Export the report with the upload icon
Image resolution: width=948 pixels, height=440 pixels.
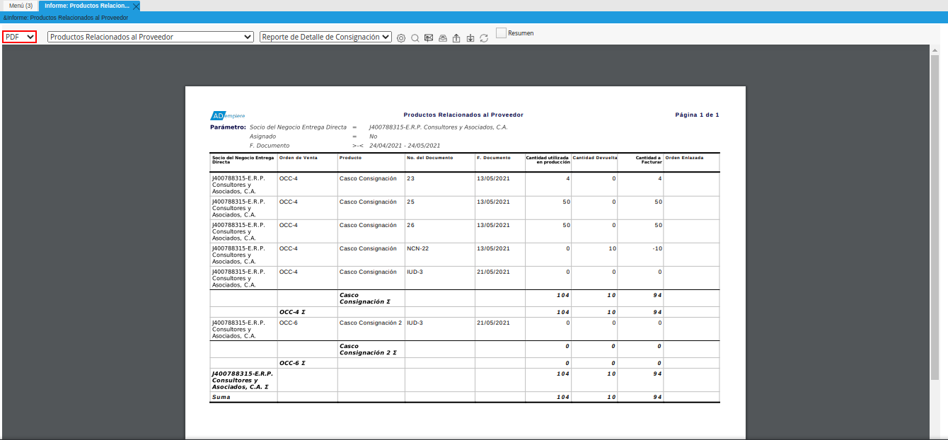pos(456,37)
